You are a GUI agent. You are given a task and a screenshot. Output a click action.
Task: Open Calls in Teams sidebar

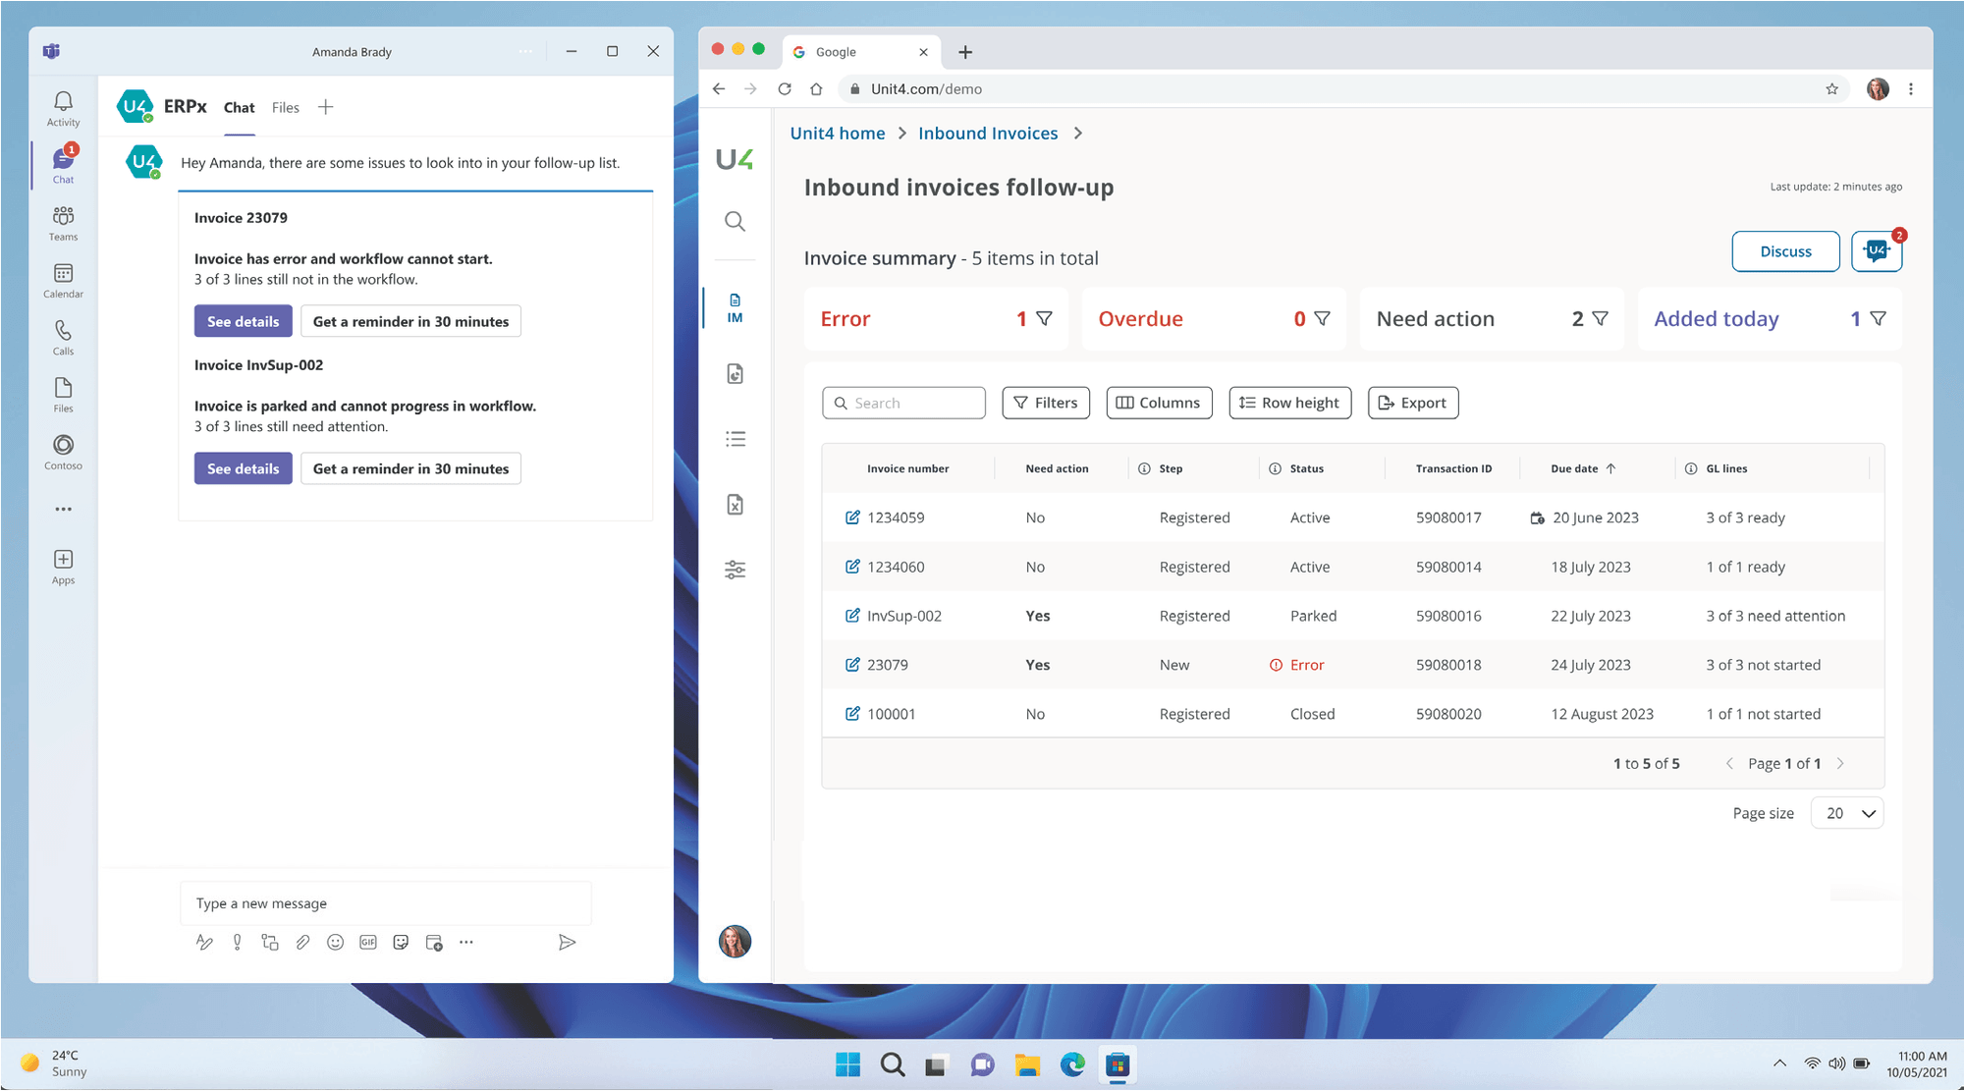tap(63, 337)
